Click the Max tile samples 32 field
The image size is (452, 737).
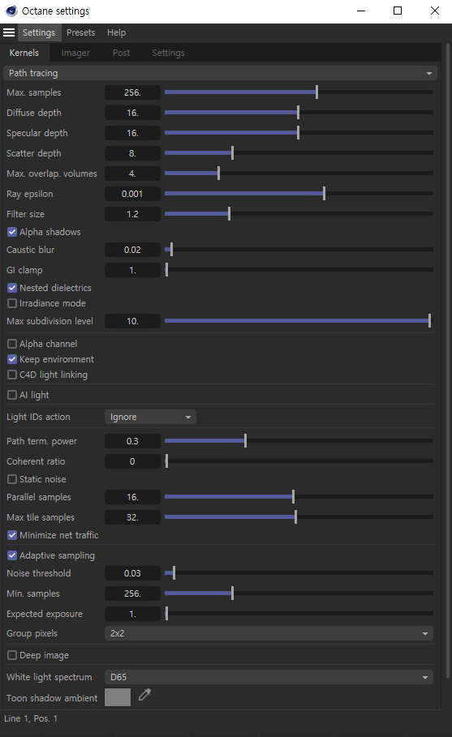(132, 517)
